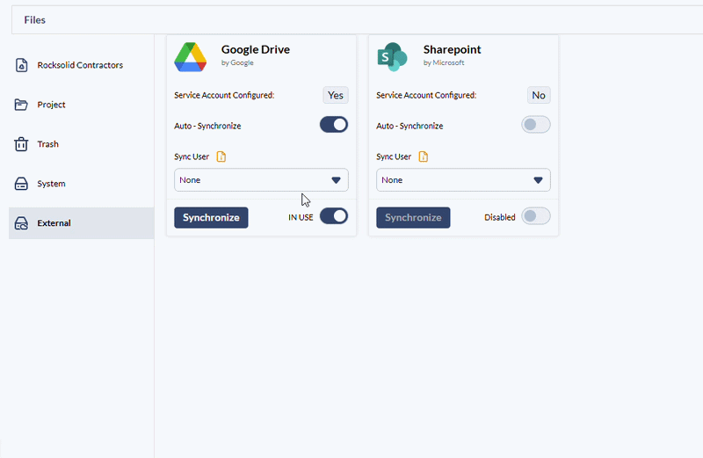Viewport: 703px width, 458px height.
Task: Open the Trash section
Action: click(47, 144)
